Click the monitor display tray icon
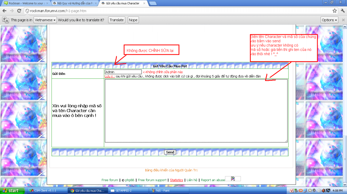 [328, 191]
